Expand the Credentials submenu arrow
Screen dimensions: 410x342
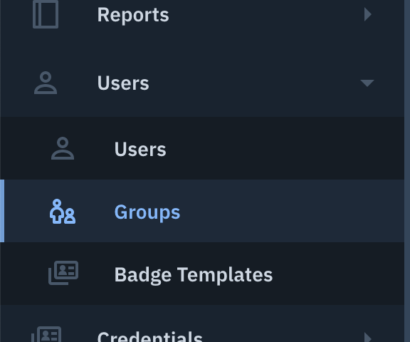[367, 337]
